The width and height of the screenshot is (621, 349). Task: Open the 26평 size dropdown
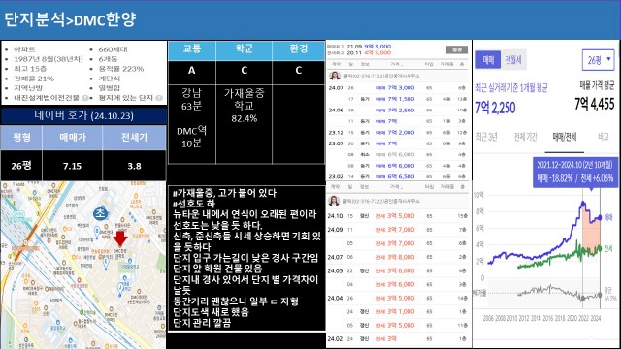point(598,60)
